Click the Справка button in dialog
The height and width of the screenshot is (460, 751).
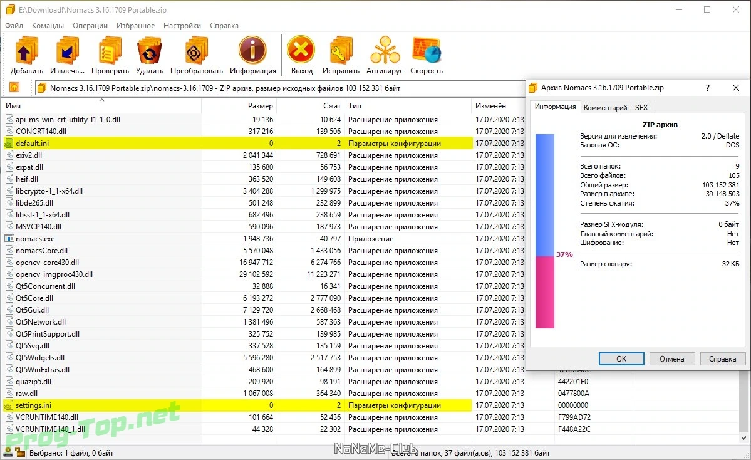coord(722,359)
